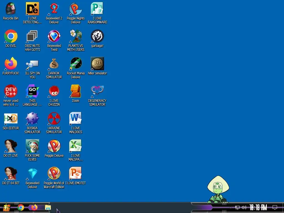
Task: Switch to Firefox on the taskbar
Action: [x=34, y=207]
